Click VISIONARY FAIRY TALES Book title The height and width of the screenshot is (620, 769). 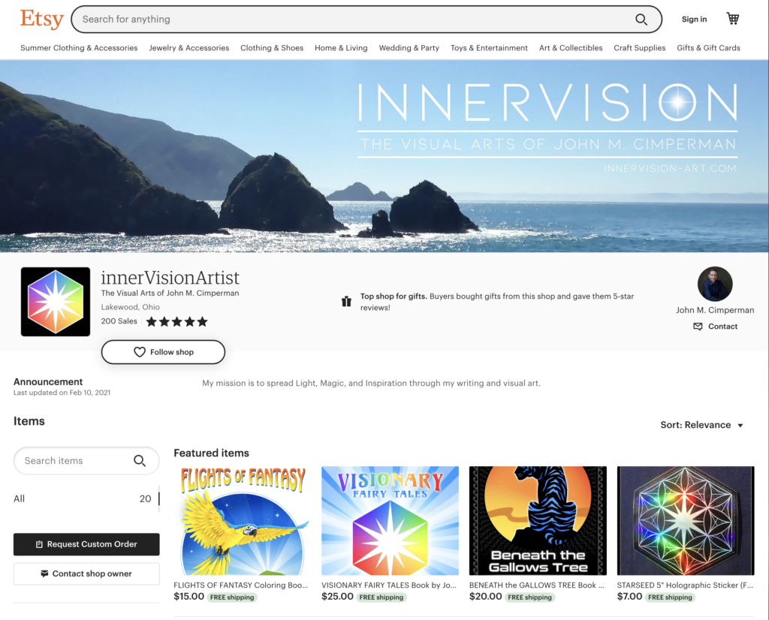(389, 585)
